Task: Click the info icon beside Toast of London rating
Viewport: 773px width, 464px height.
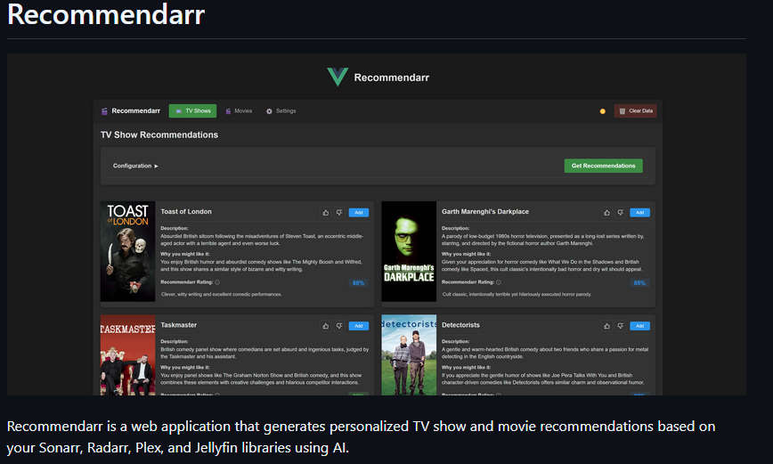Action: (217, 282)
